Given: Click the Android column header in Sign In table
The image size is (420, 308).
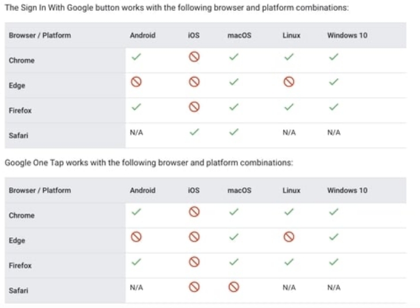Looking at the screenshot, I should (x=142, y=35).
